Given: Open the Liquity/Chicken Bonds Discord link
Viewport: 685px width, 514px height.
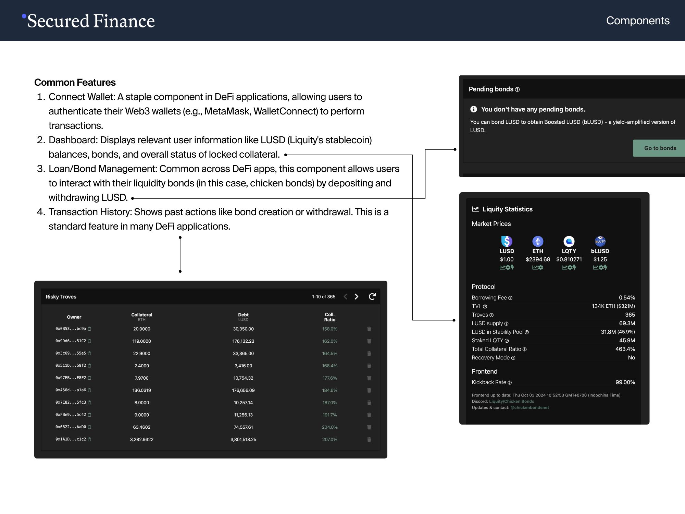Looking at the screenshot, I should pos(512,402).
